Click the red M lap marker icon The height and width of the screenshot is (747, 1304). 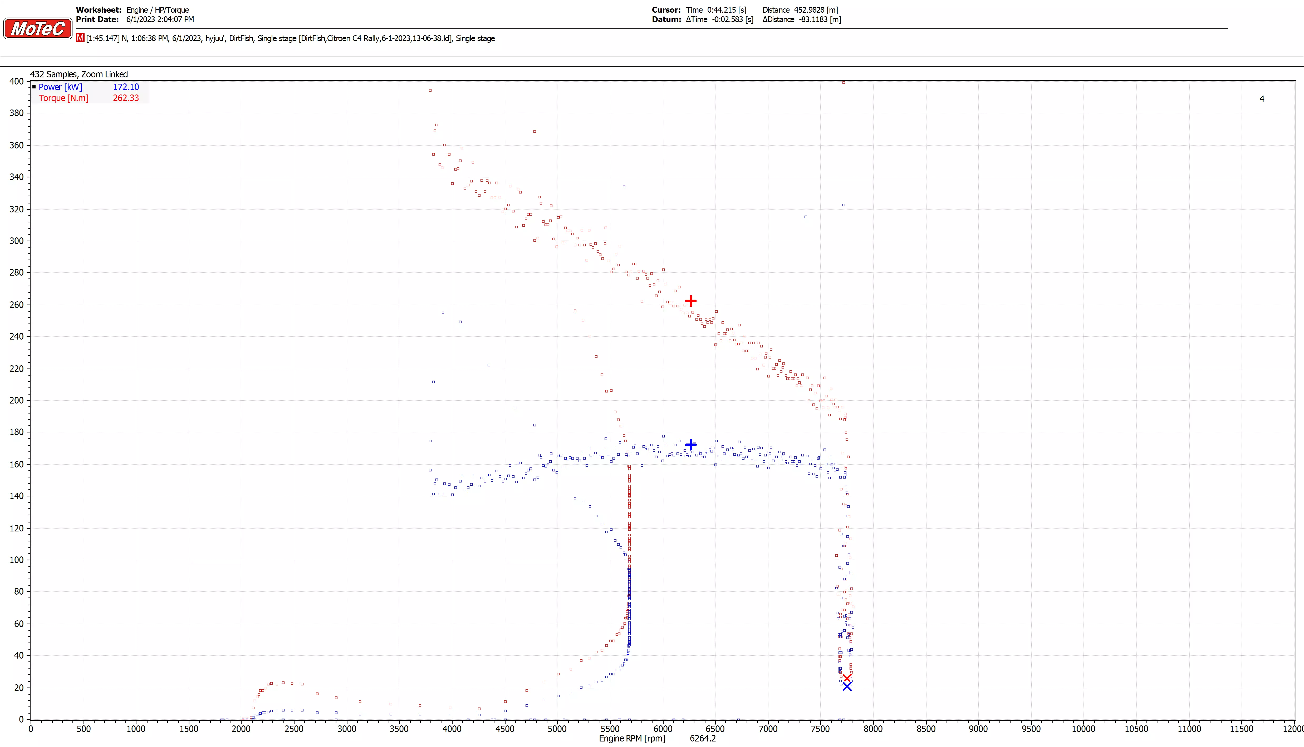pyautogui.click(x=80, y=38)
